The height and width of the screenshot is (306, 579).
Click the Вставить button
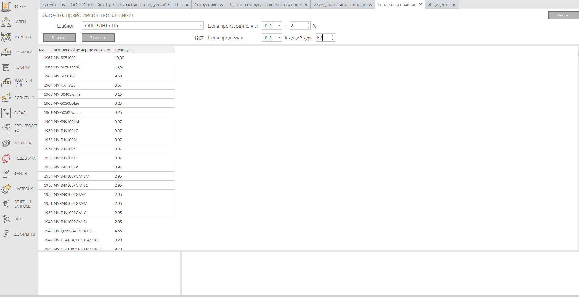click(59, 38)
